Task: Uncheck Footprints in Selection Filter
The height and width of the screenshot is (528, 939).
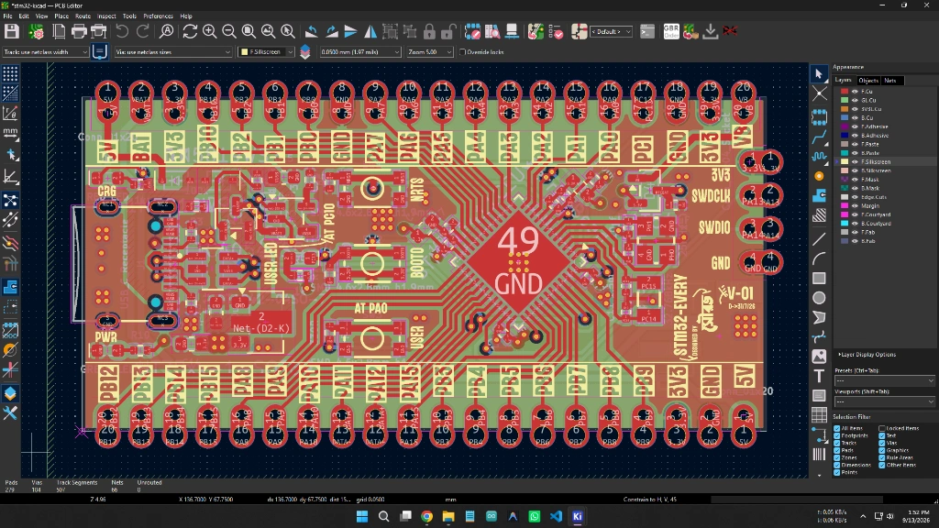Action: (x=837, y=435)
